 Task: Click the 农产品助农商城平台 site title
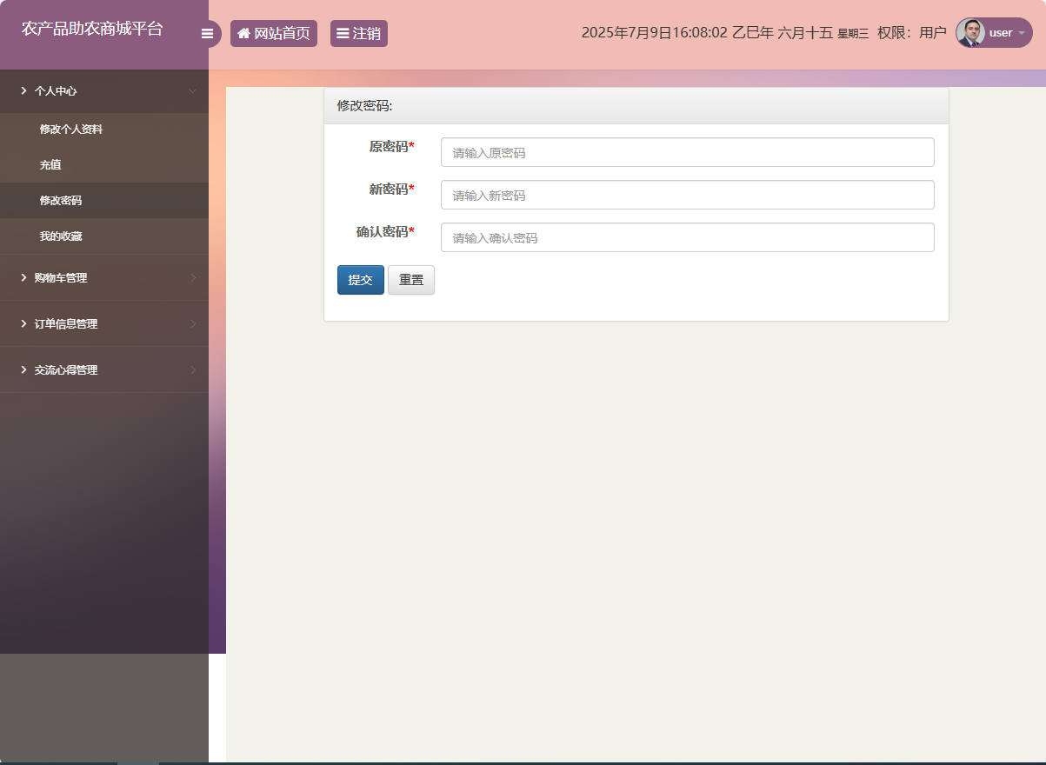click(92, 29)
